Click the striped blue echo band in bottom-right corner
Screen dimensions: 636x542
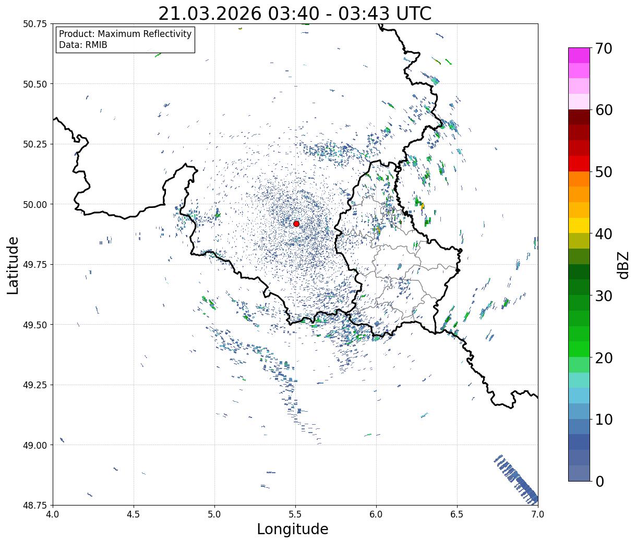click(516, 479)
